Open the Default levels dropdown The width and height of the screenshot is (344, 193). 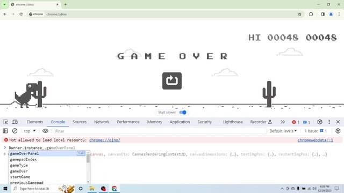pos(283,131)
